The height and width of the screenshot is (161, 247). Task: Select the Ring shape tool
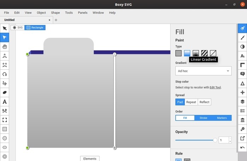tap(5, 156)
